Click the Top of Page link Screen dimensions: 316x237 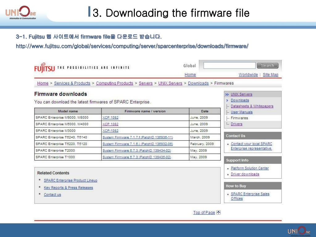(x=204, y=212)
